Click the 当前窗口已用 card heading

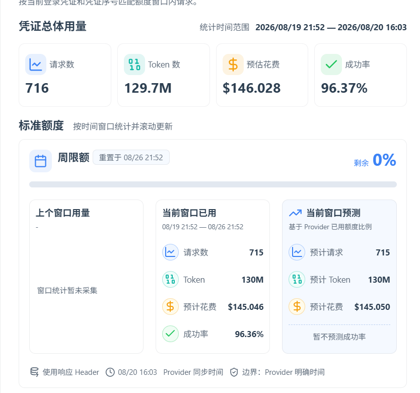coord(189,213)
